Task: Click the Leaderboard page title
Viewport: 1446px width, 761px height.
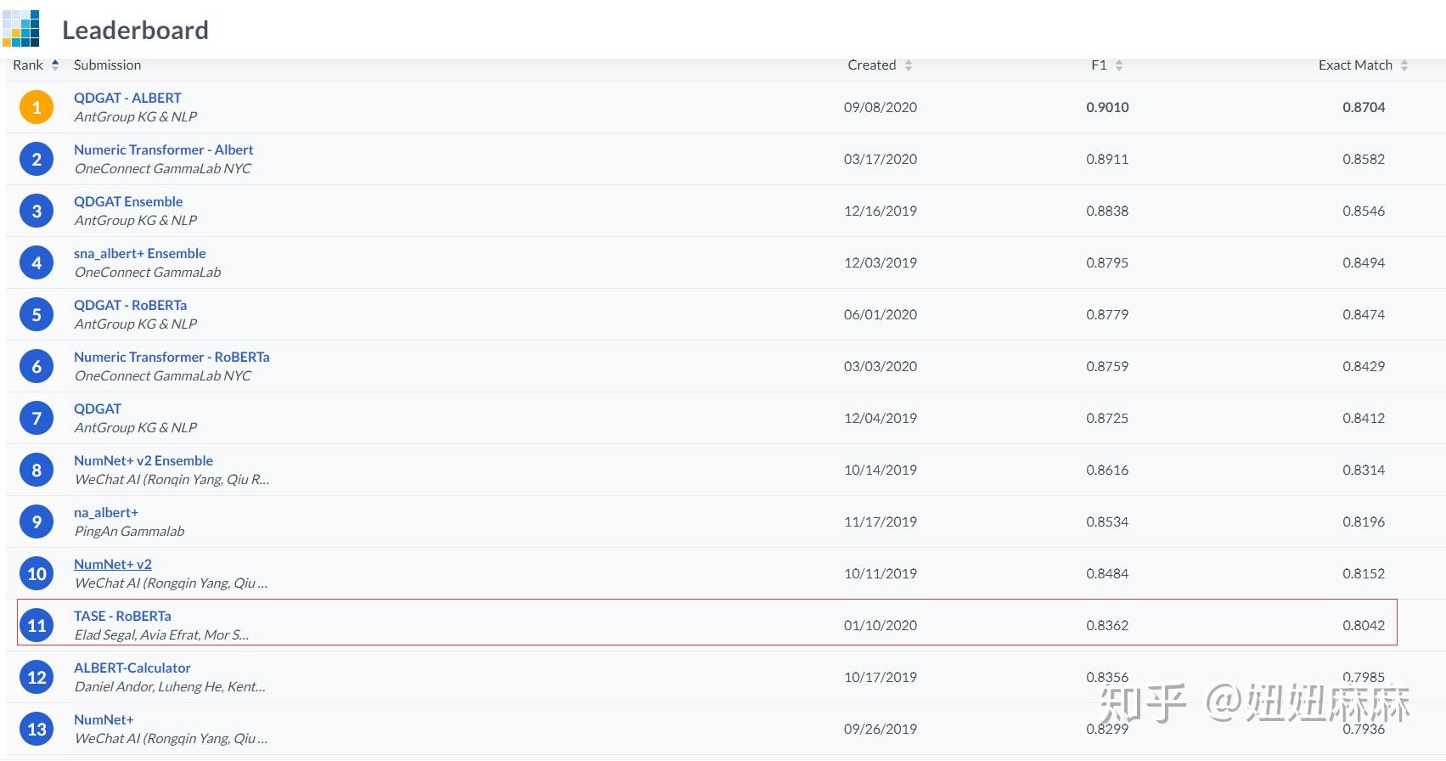Action: click(135, 30)
